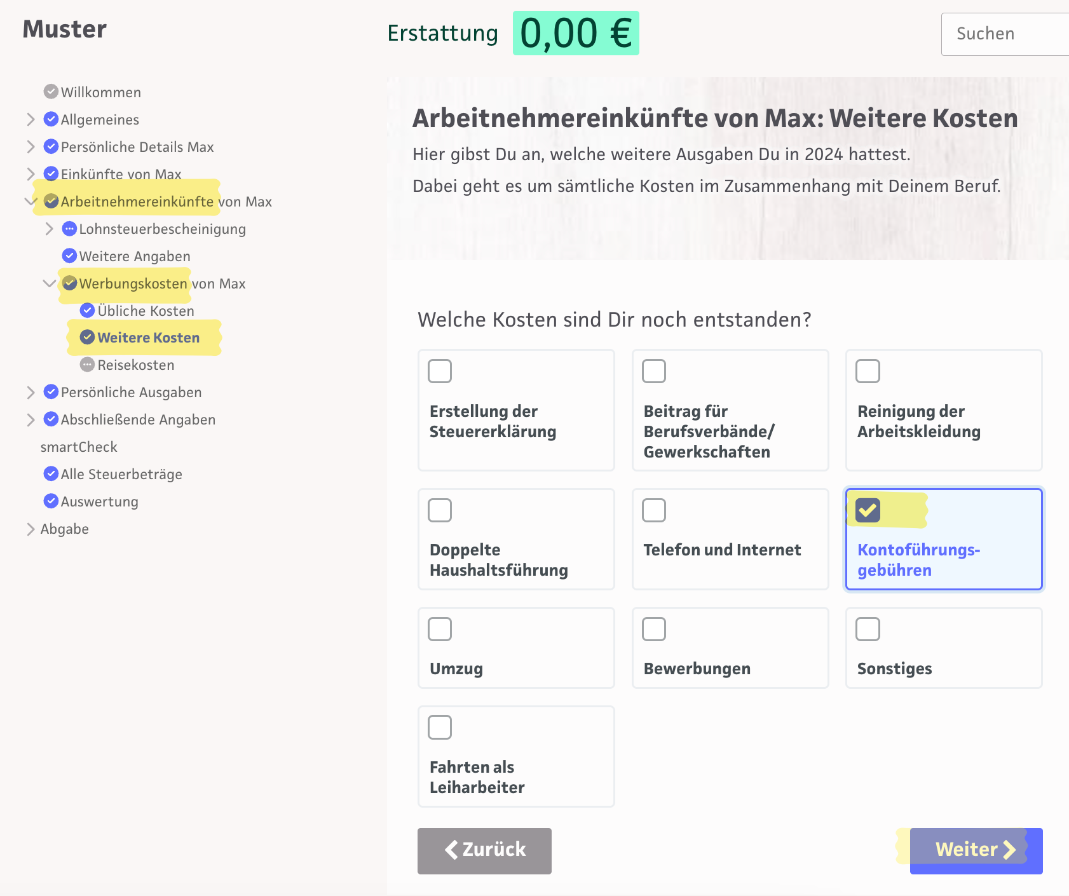Screen dimensions: 1069x896
Task: Click the checkmark icon beside Willkommen
Action: 51,92
